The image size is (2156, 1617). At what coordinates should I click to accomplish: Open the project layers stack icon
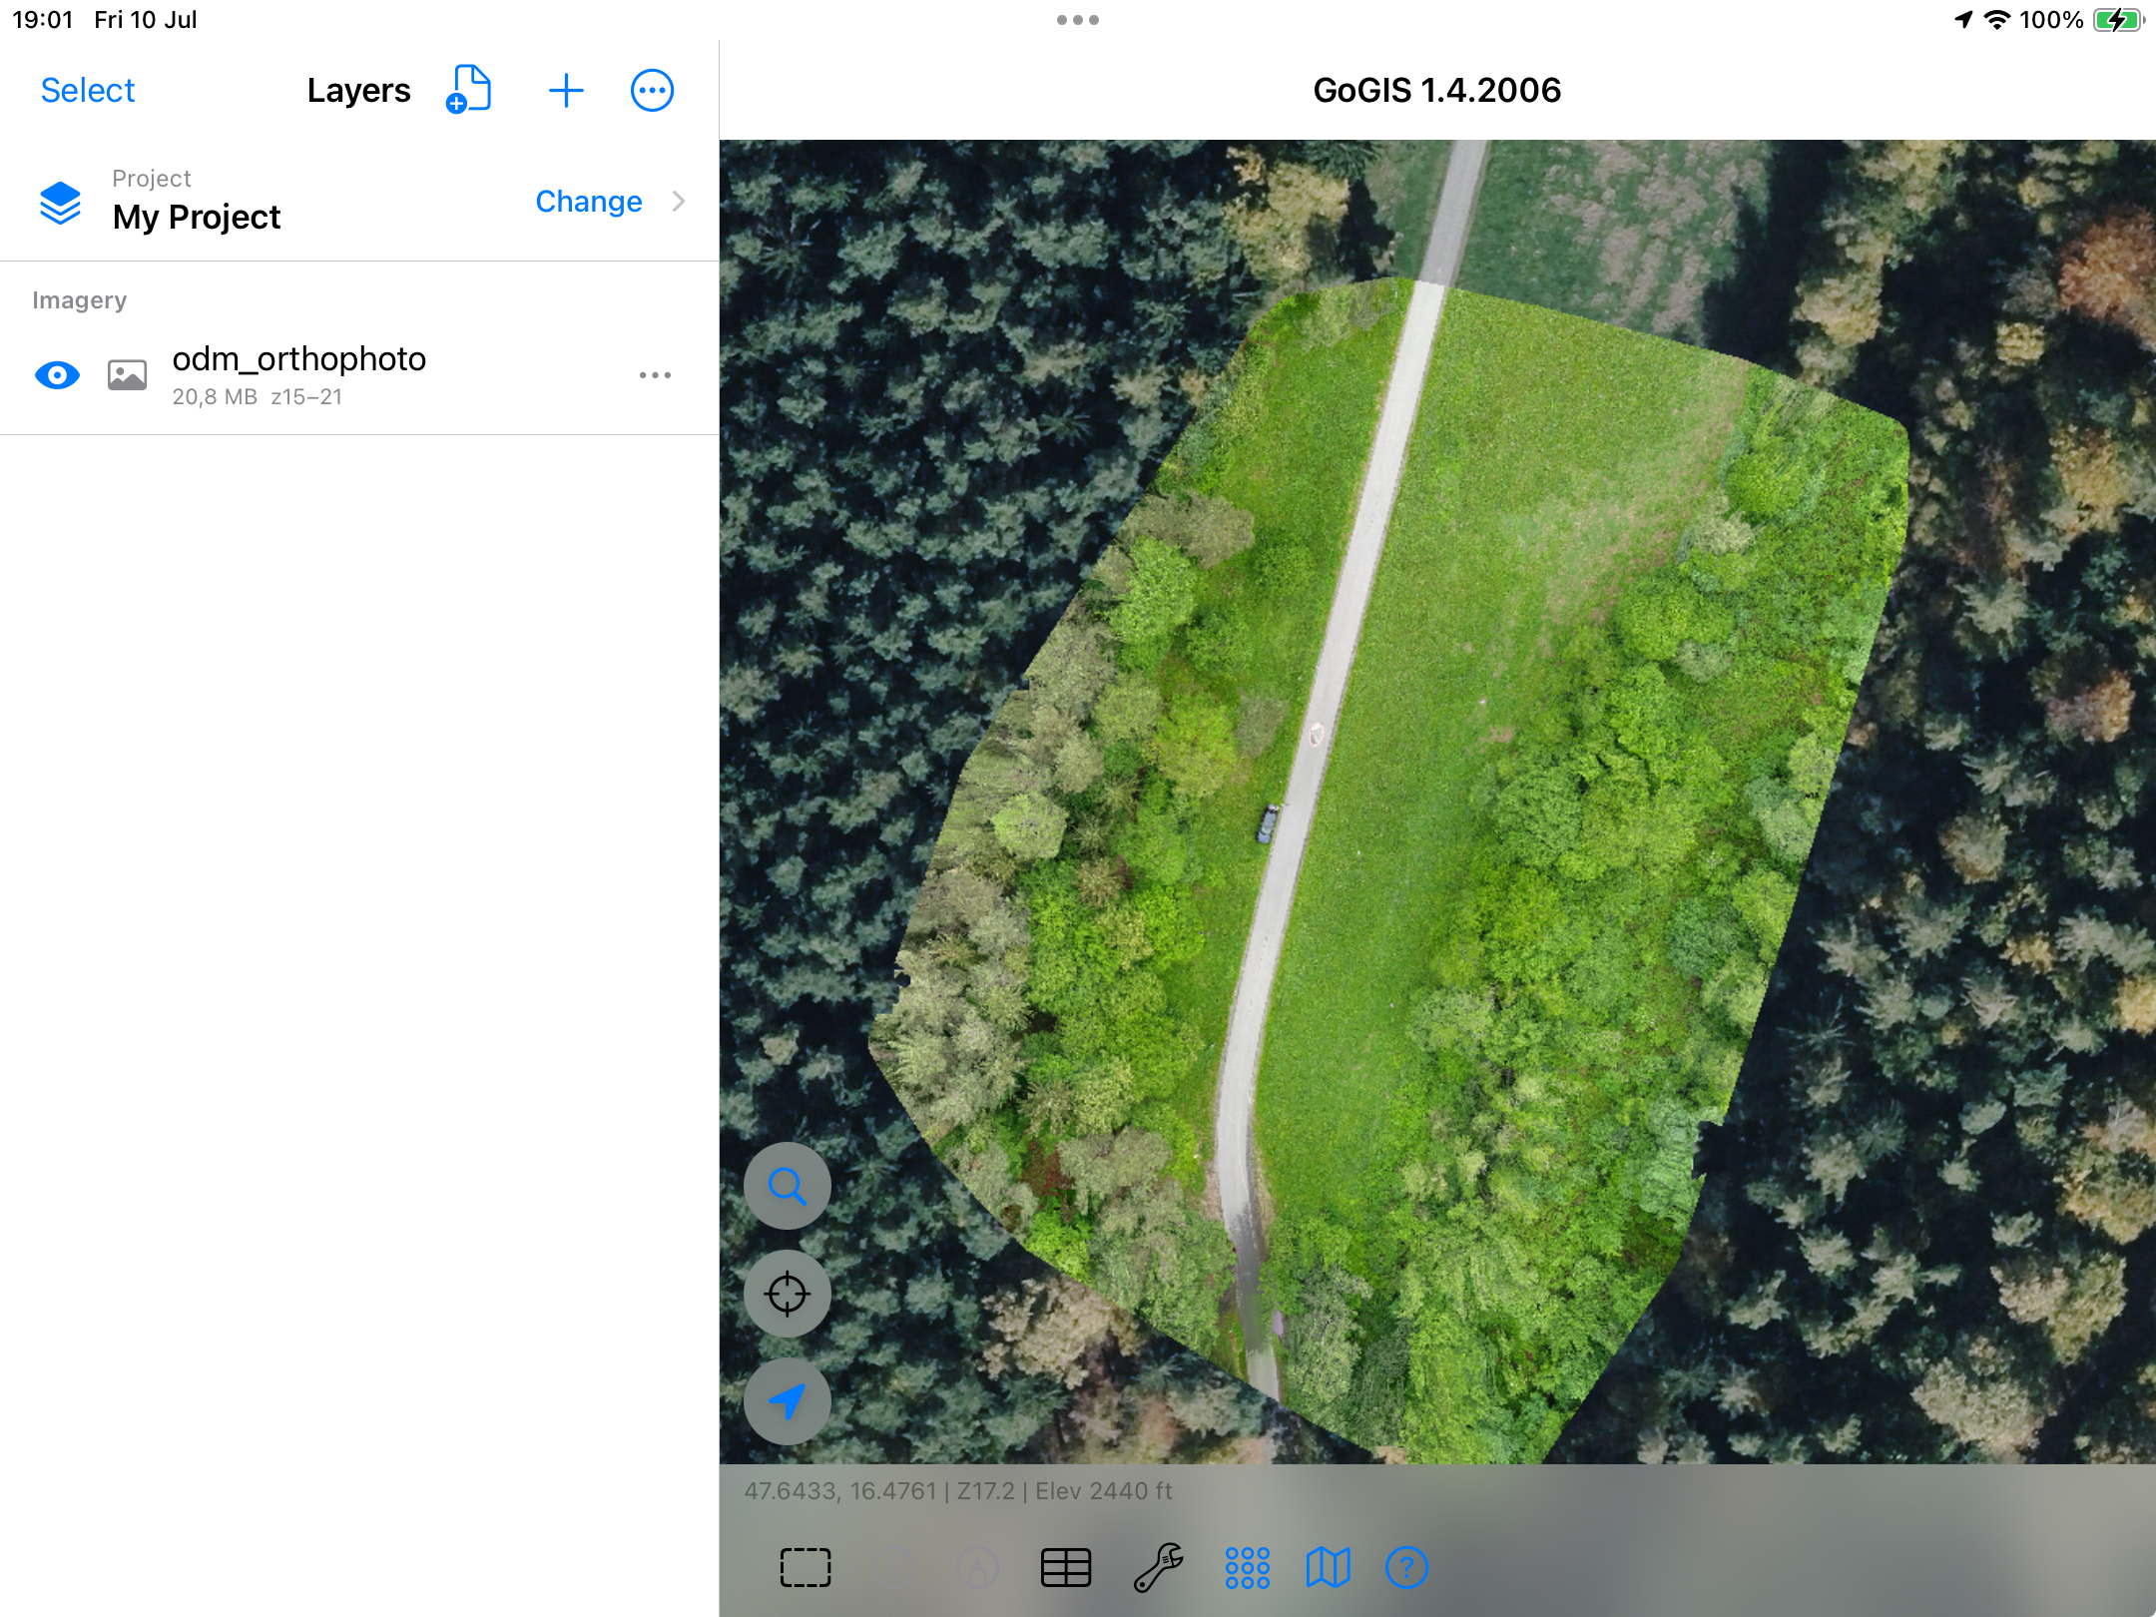(60, 203)
